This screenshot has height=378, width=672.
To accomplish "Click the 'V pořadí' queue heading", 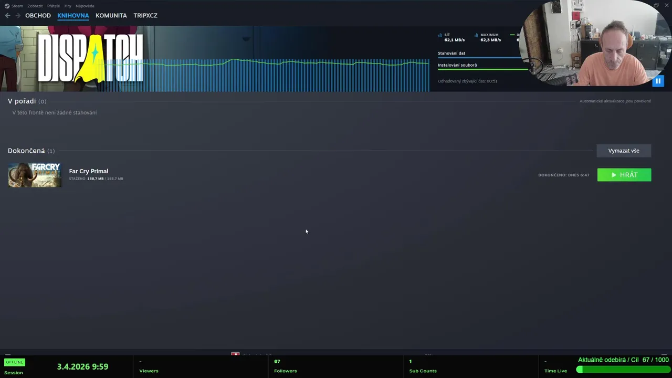I will 22,101.
